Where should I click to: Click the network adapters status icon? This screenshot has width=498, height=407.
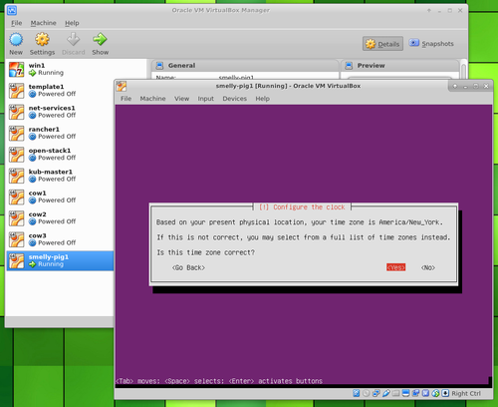point(376,393)
